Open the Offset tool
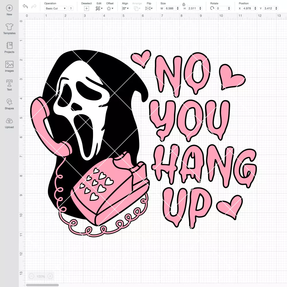This screenshot has height=287, width=287. (110, 8)
